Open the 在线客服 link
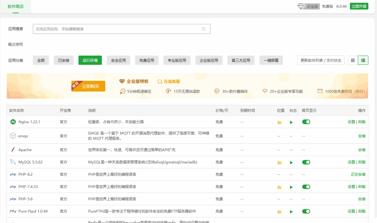Image resolution: width=377 pixels, height=223 pixels. 172,82
